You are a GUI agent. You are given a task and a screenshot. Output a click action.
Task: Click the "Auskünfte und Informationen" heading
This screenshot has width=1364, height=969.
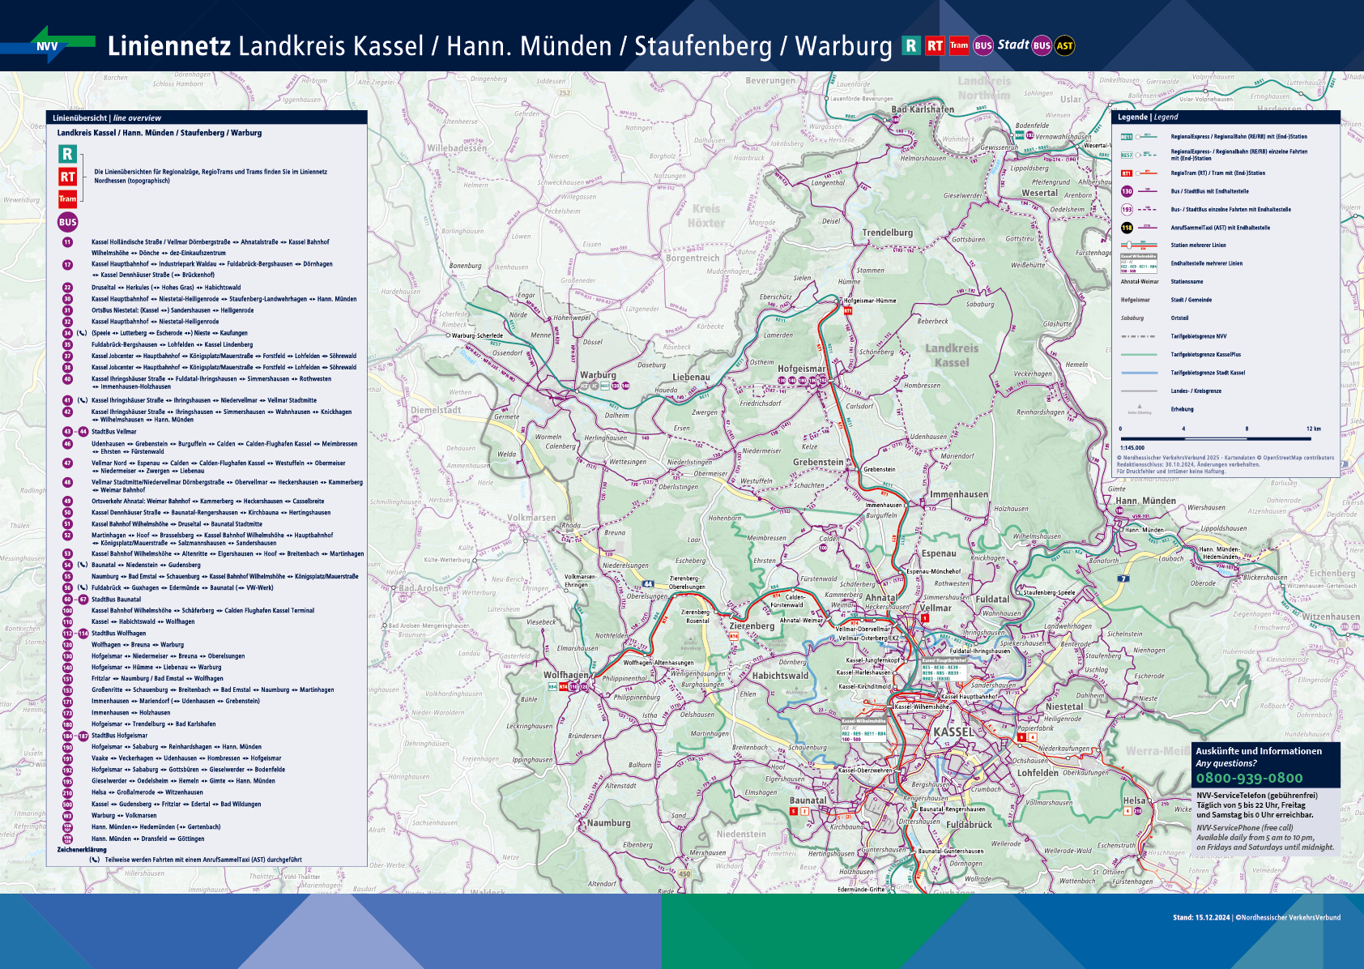(1259, 751)
